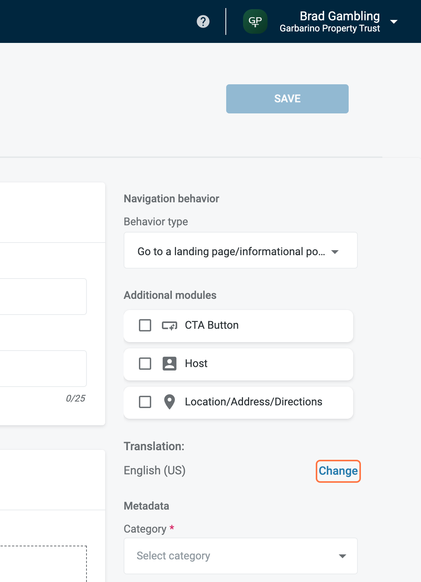The image size is (421, 582).
Task: Click the help question mark icon
Action: [x=203, y=21]
